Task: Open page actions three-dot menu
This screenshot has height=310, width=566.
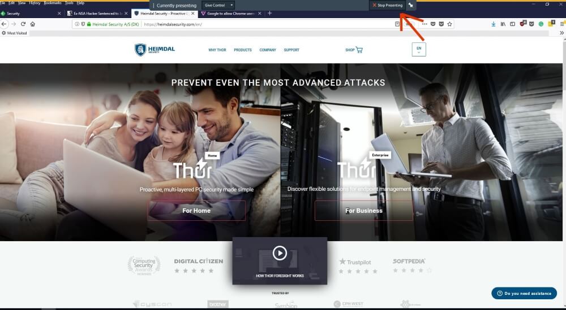Action: pyautogui.click(x=424, y=24)
